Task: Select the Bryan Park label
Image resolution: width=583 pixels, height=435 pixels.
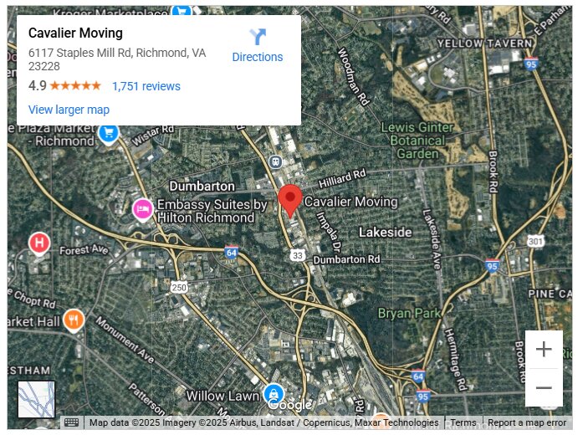Action: pyautogui.click(x=409, y=314)
